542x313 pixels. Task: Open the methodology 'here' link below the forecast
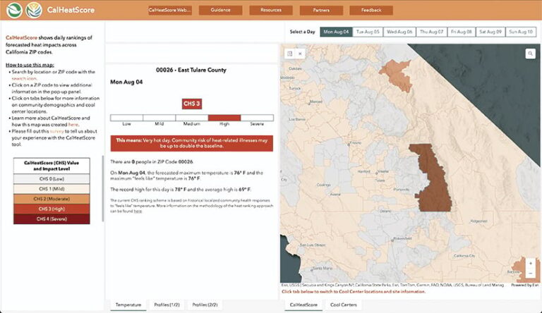coord(138,211)
